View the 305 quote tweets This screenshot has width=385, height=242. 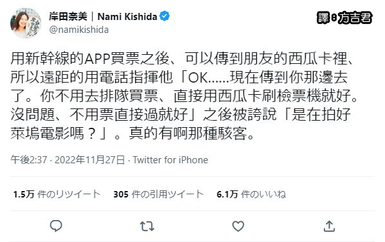coord(158,194)
